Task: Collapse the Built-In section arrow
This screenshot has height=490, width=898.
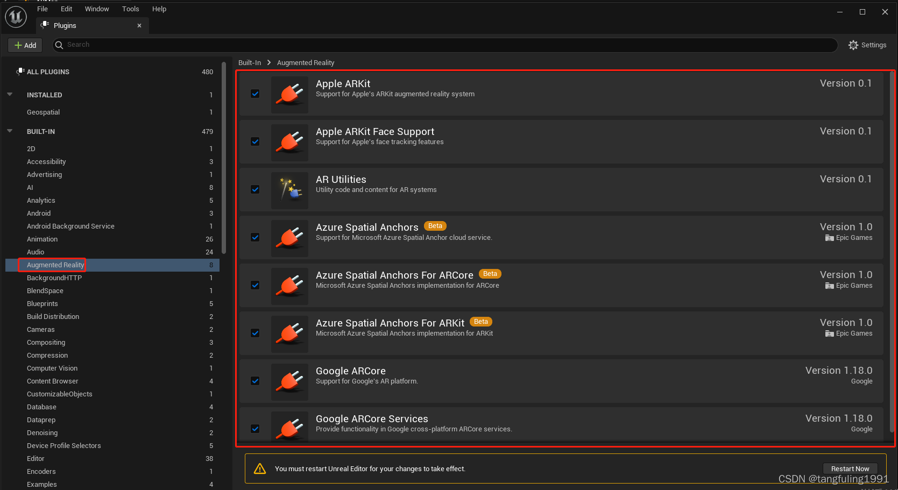Action: point(10,131)
